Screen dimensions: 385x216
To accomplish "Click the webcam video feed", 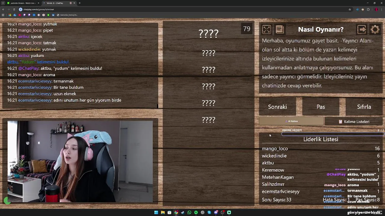I will pos(80,162).
